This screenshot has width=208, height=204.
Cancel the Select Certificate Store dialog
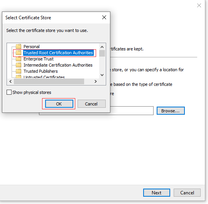(x=91, y=104)
